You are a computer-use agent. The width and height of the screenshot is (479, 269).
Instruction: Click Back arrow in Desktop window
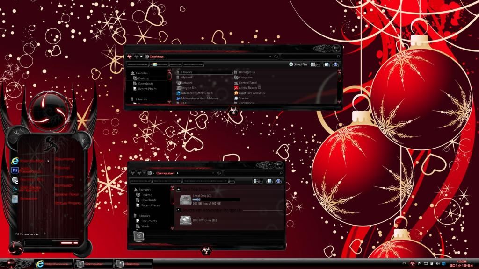pyautogui.click(x=130, y=57)
